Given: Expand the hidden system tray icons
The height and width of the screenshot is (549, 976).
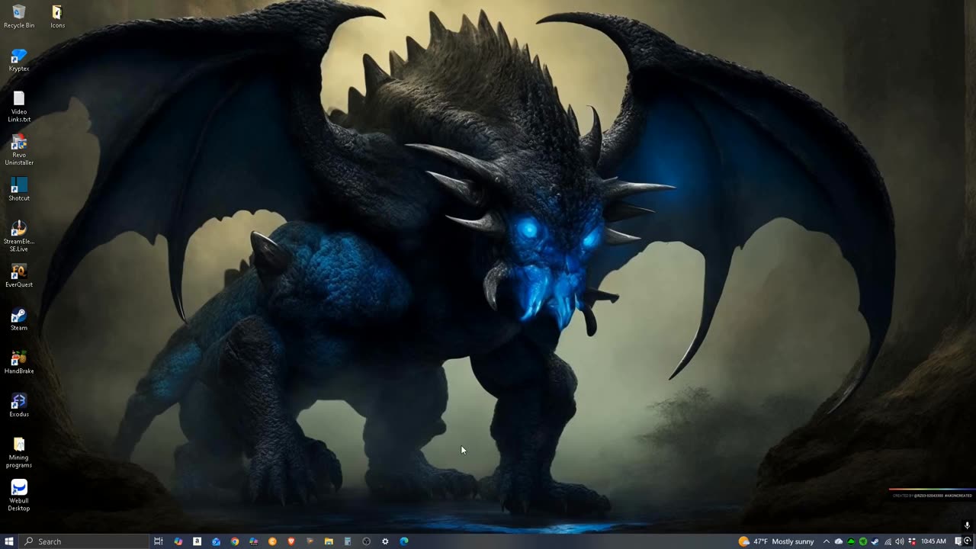Looking at the screenshot, I should [827, 541].
